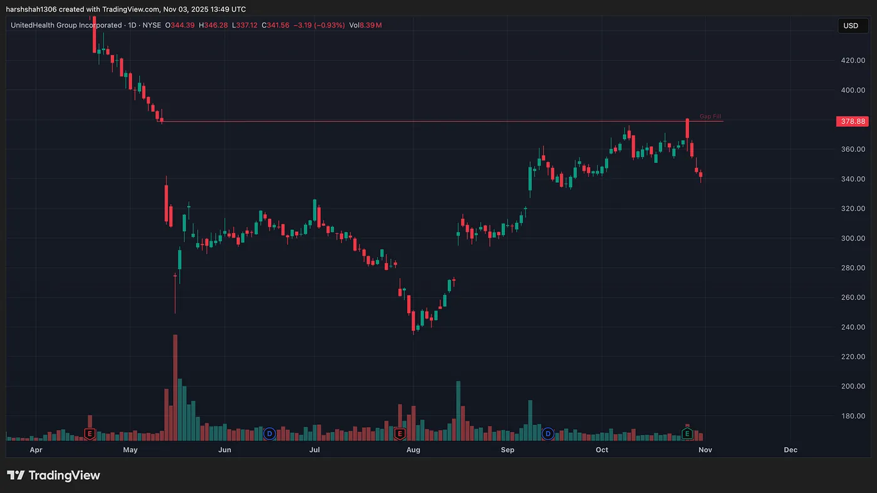
Task: Click the 'Jul' label on the time axis
Action: [x=314, y=450]
